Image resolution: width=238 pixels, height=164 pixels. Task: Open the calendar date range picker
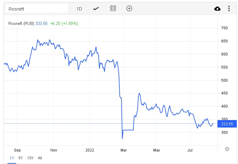113,8
